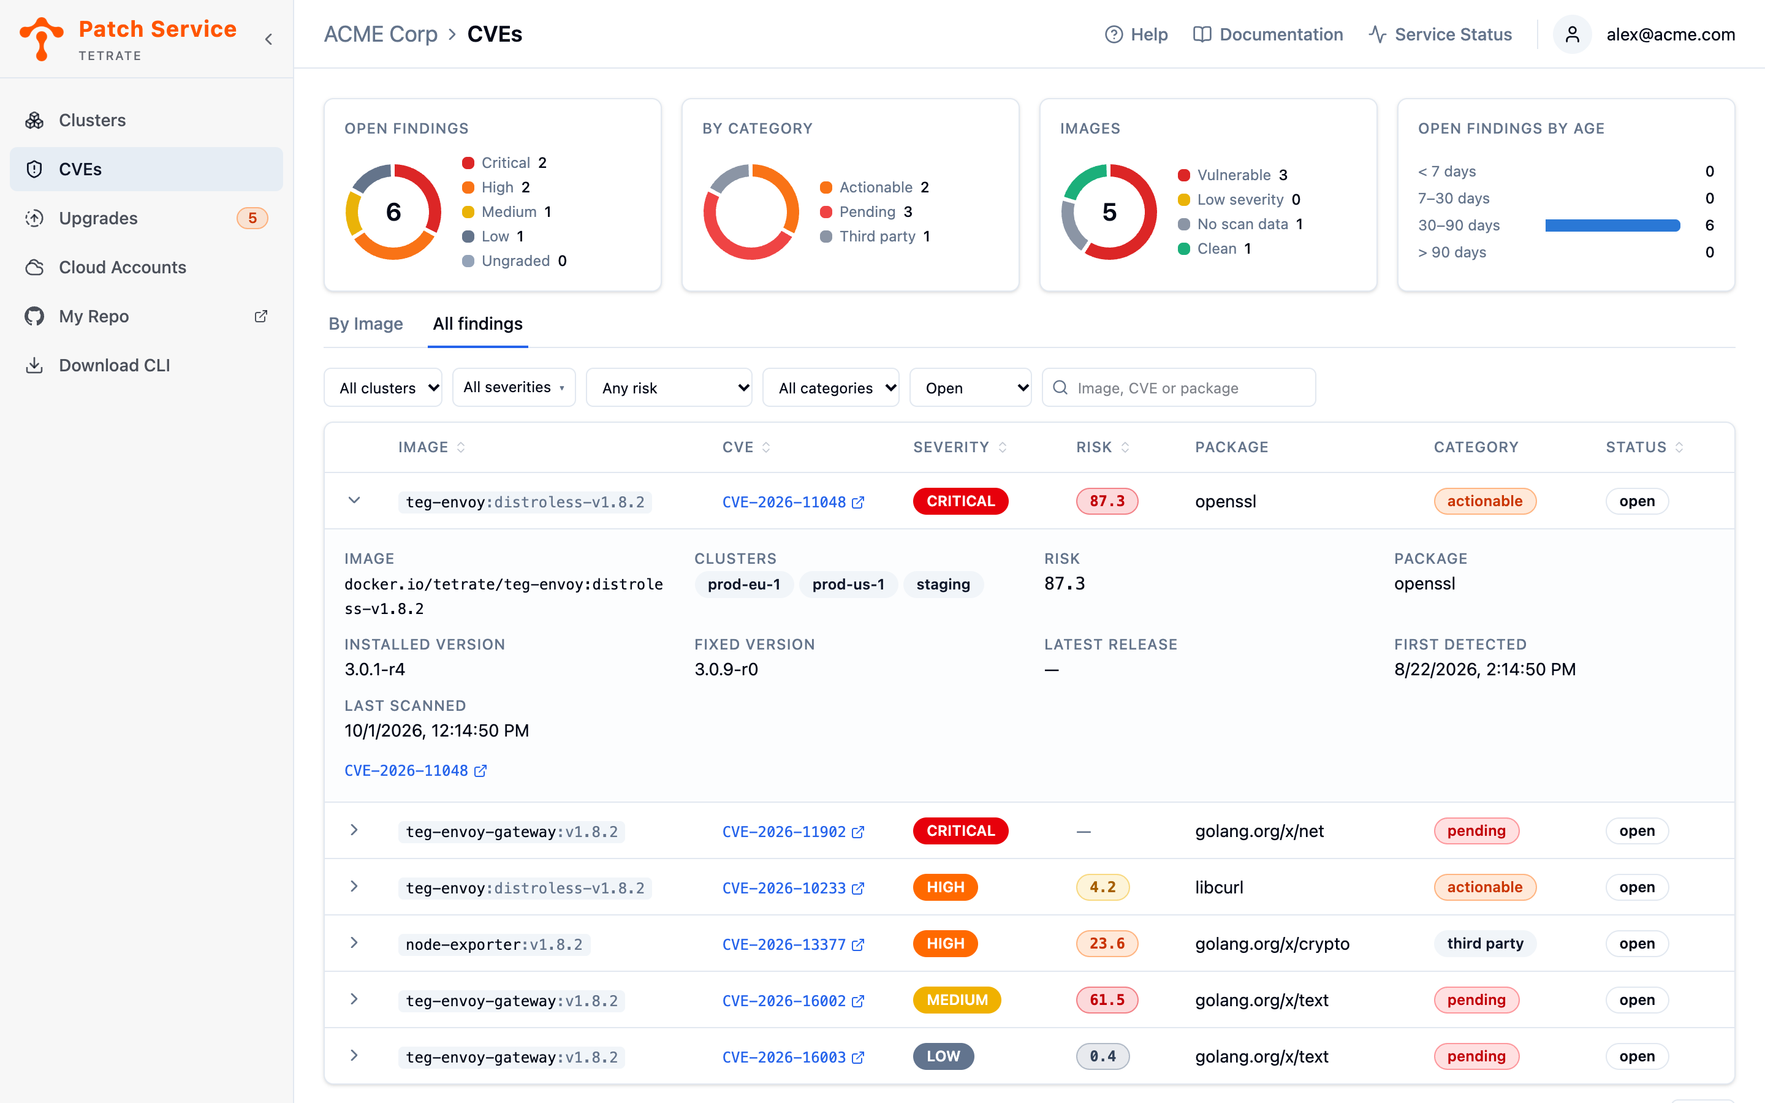The width and height of the screenshot is (1765, 1103).
Task: Expand the CVE-2026-10233 libcurl row
Action: 354,886
